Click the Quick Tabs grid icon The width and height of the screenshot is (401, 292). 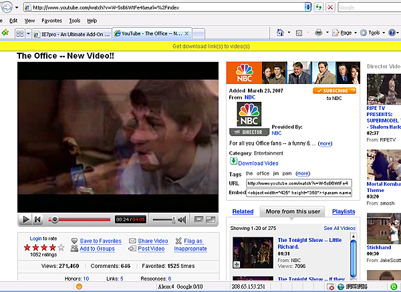click(x=20, y=33)
